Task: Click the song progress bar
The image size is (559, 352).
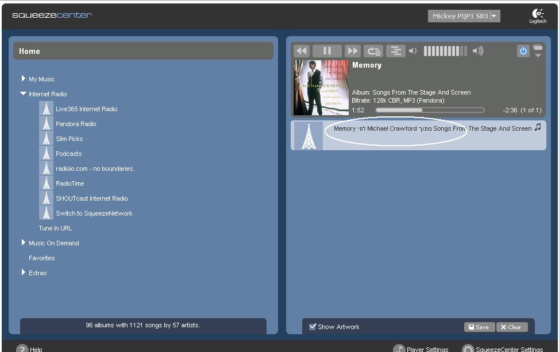Action: 430,110
